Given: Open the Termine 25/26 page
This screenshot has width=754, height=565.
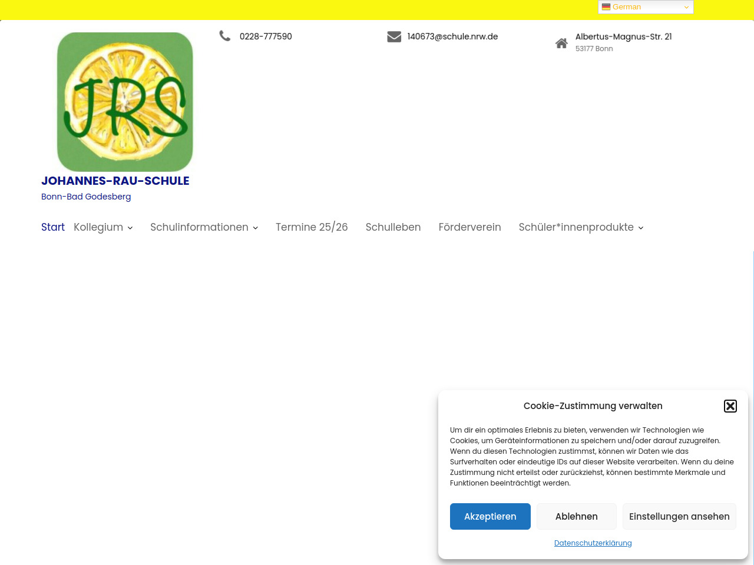Looking at the screenshot, I should 312,227.
